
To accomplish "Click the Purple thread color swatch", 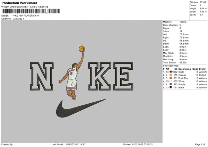I will pyautogui.click(x=171, y=84).
